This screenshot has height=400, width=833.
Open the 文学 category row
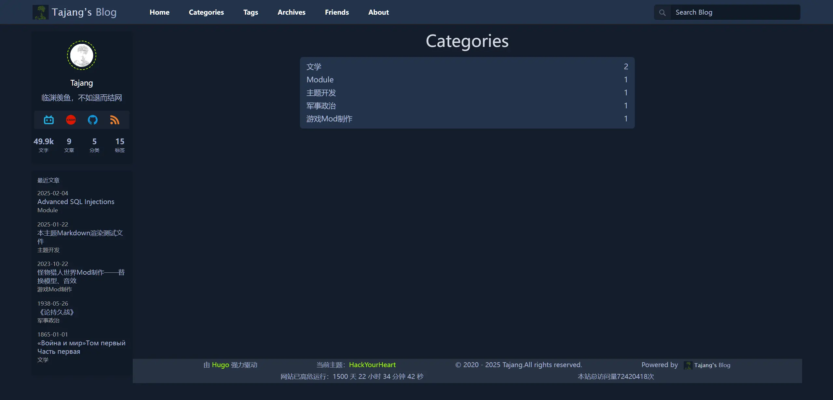[x=314, y=67]
